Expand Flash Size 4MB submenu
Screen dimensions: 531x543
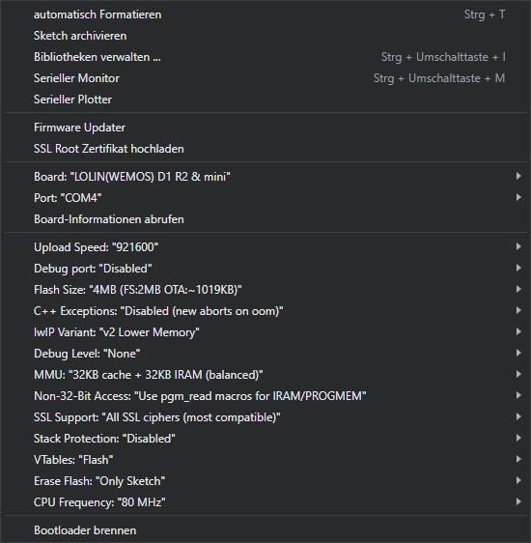coord(265,290)
